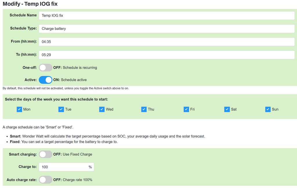
Task: Click the To time field showing 05:29
Action: pos(166,55)
